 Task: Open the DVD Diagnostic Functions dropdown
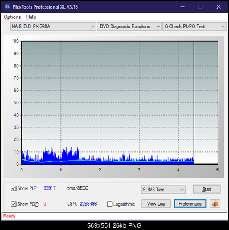[x=129, y=27]
